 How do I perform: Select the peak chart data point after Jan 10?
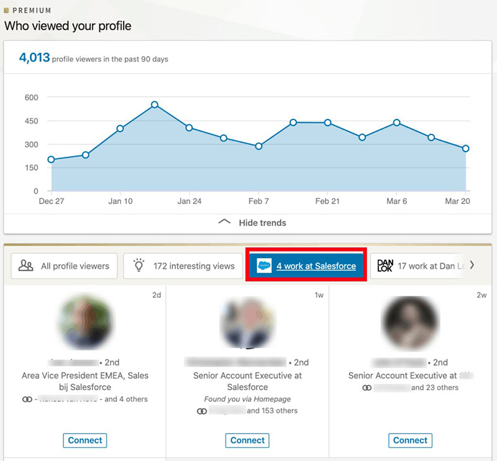tap(155, 105)
